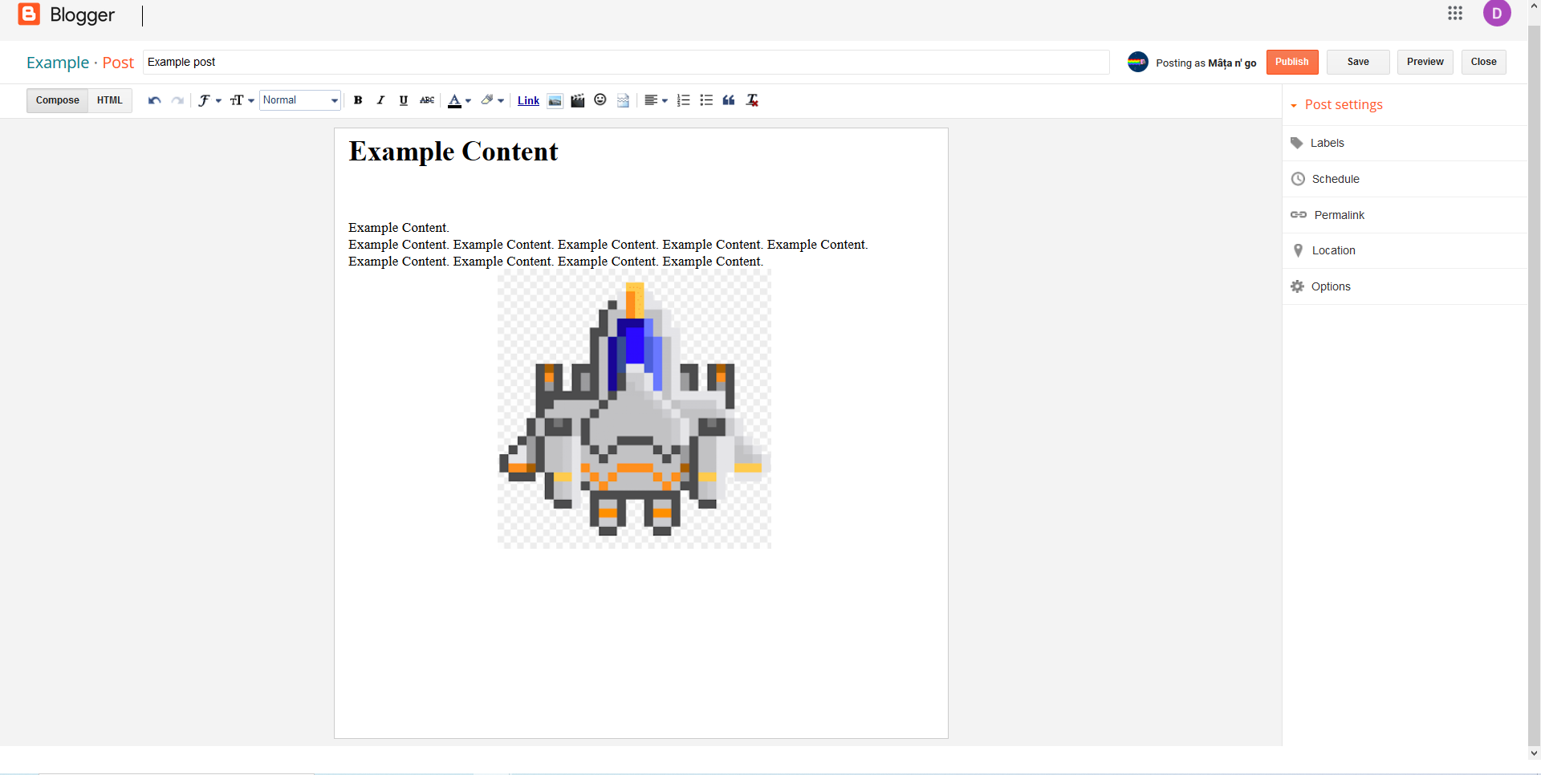The image size is (1541, 775).
Task: Edit the post title field
Action: (x=626, y=62)
